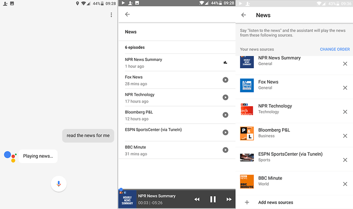Tap the playback progress bar handle

pos(121,190)
